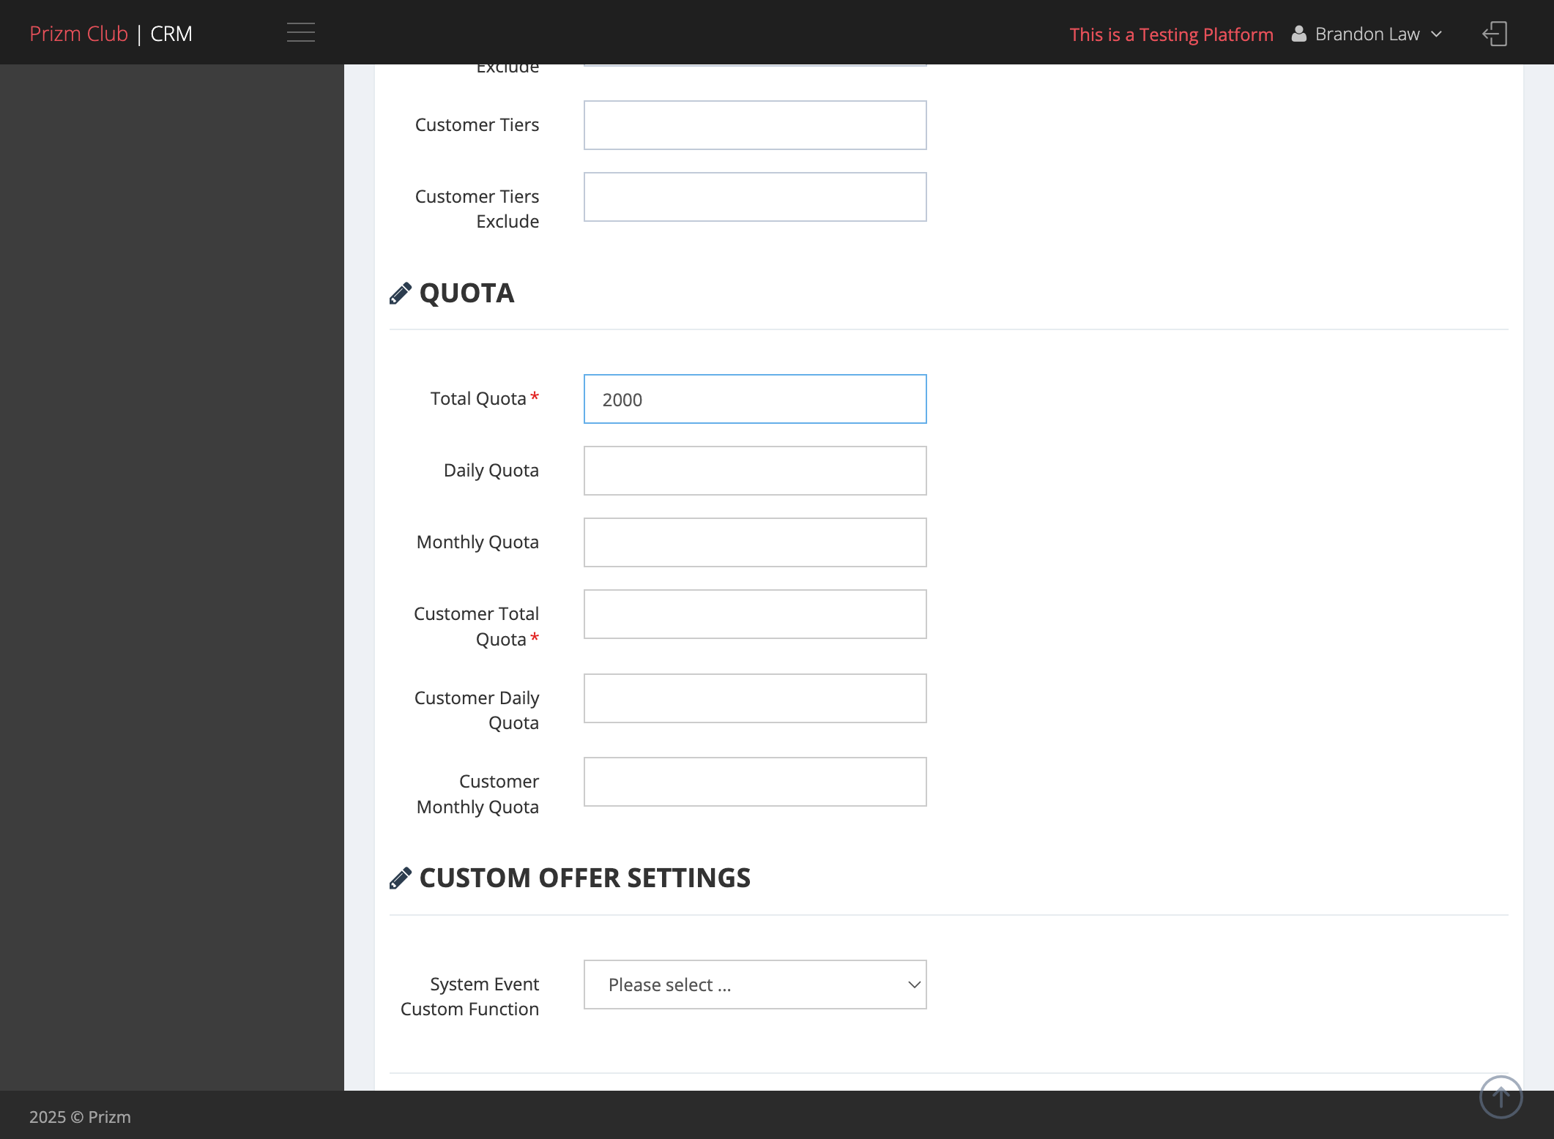Click the pencil icon beside Custom Offer Settings

tap(400, 878)
